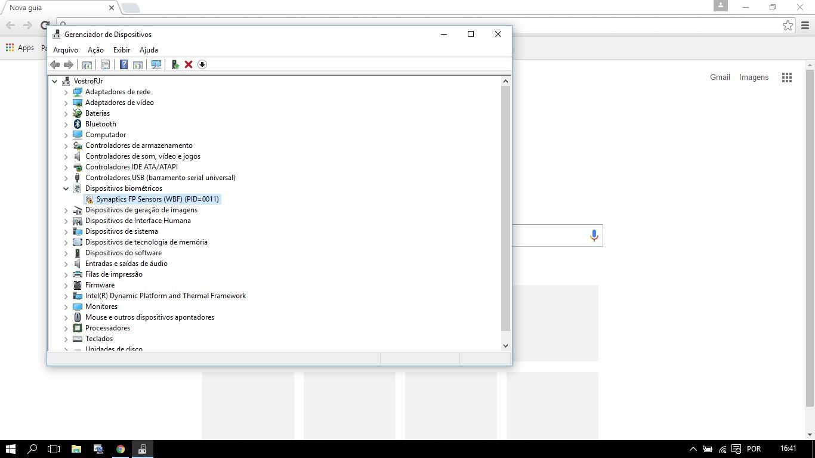Click the red X Uninstall device icon
This screenshot has height=458, width=815.
189,64
